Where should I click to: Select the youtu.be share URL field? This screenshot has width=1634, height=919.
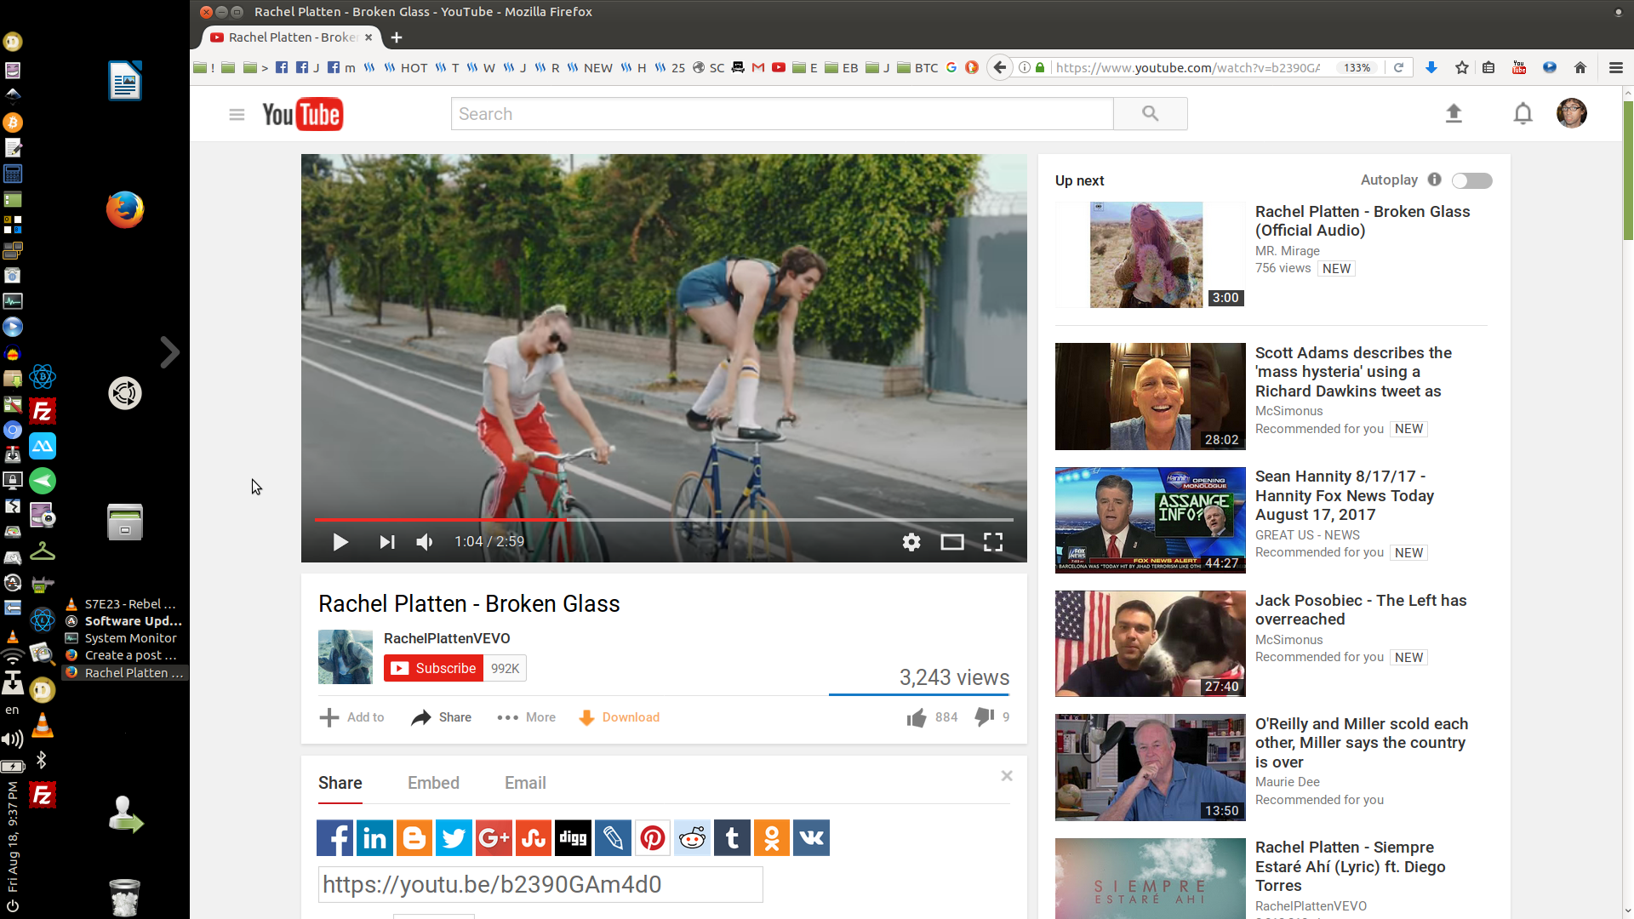540,884
